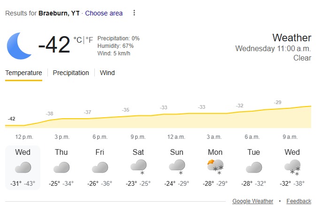Viewport: 322px width, 205px height.
Task: Select Tuesday's cloudy forecast icon
Action: click(254, 167)
